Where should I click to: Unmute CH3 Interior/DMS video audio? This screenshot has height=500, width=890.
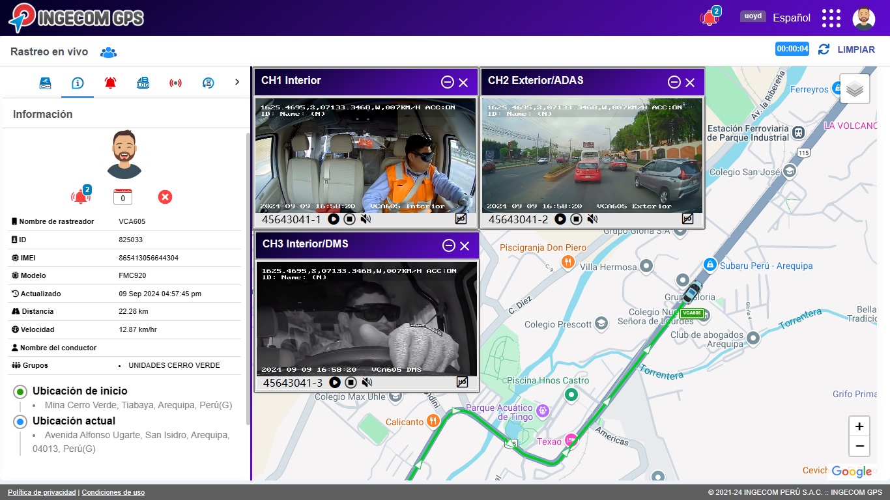click(367, 383)
